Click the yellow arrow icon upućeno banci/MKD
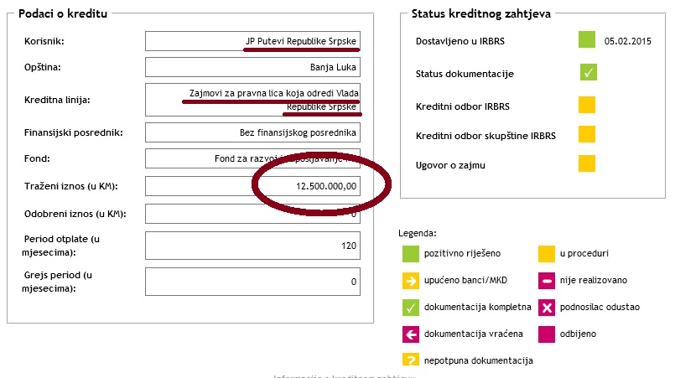Image resolution: width=675 pixels, height=378 pixels. pos(410,280)
